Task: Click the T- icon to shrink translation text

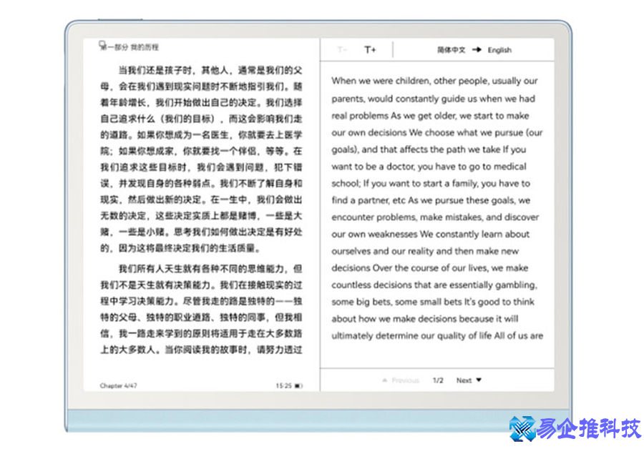Action: coord(342,50)
